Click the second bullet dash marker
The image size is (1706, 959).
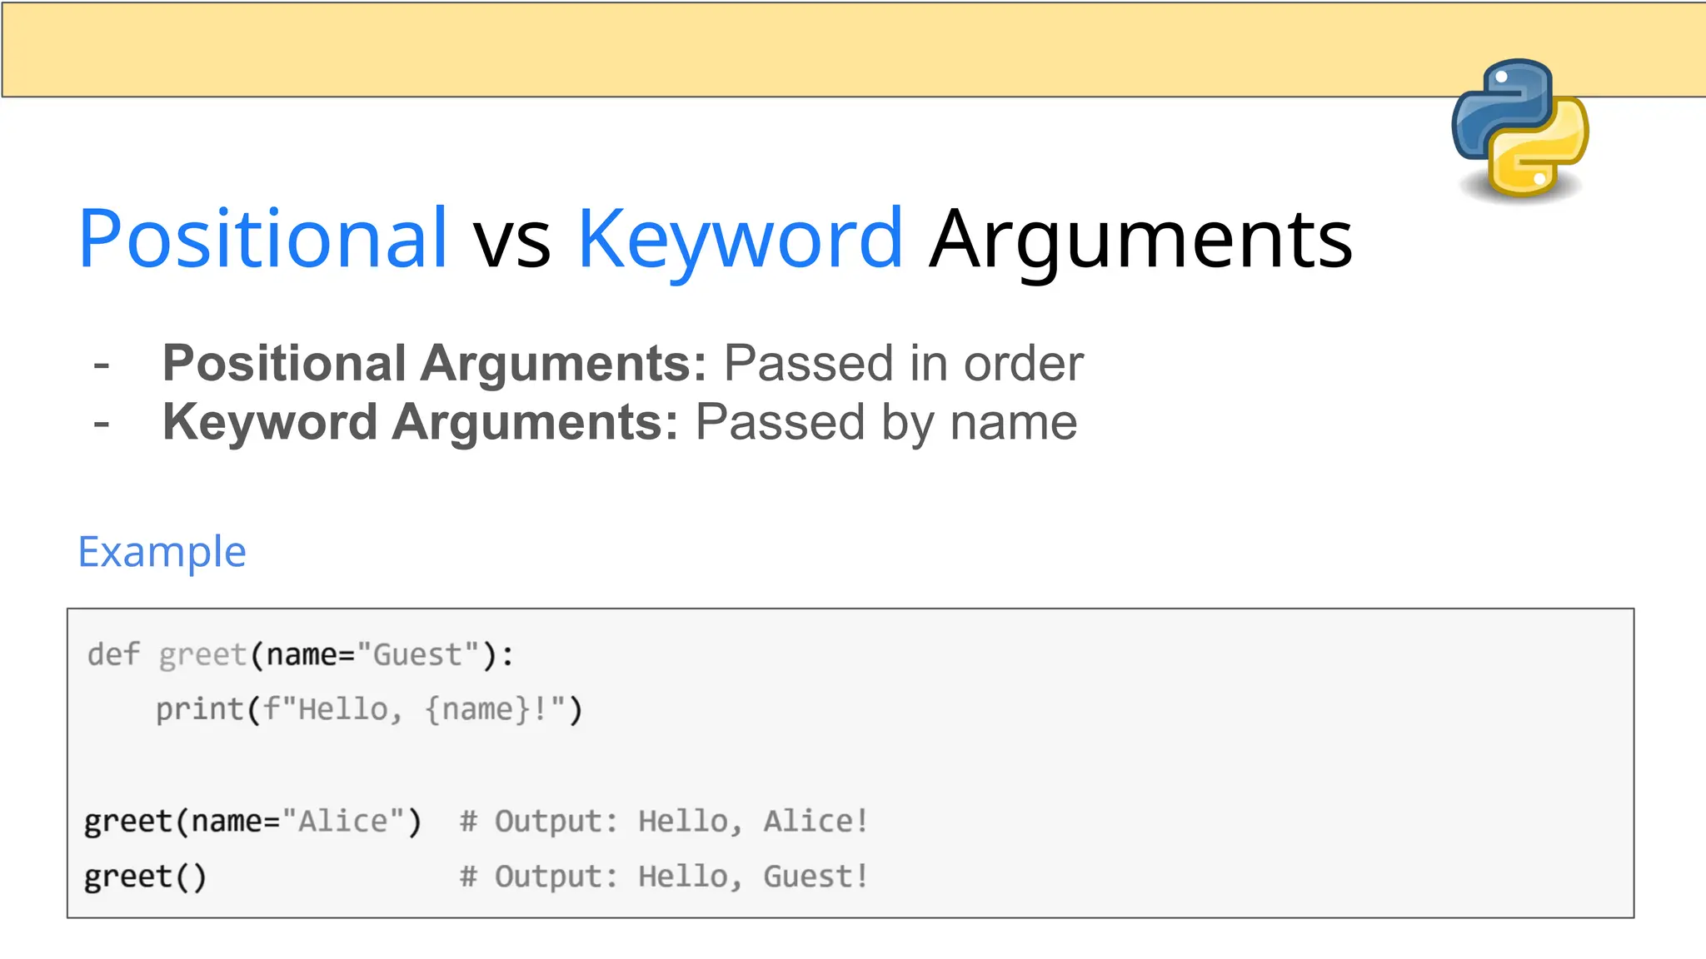tap(102, 423)
